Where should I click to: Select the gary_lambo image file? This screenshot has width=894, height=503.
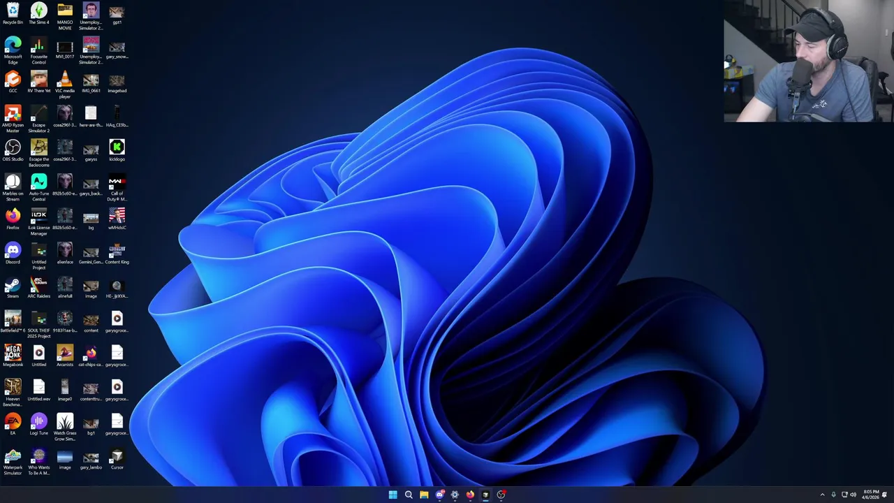point(91,459)
